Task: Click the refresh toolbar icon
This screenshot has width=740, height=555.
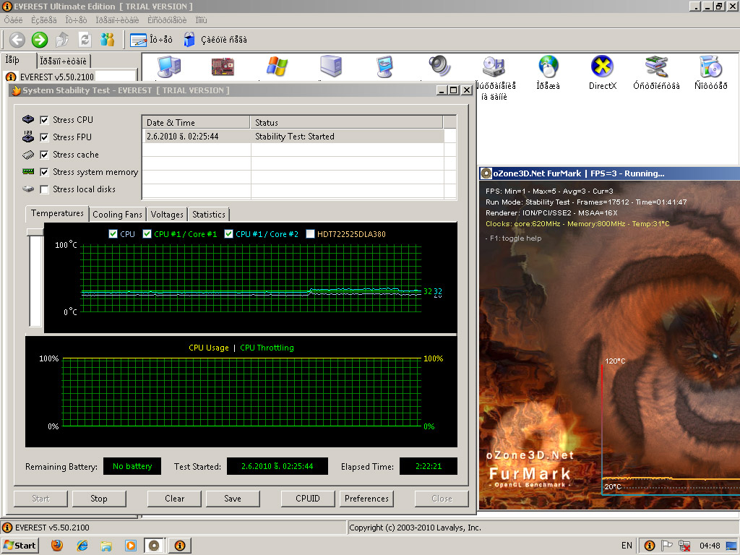Action: pos(85,40)
